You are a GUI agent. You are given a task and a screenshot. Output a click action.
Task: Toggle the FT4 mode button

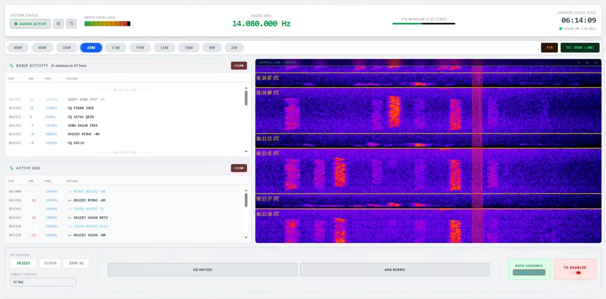pos(549,47)
